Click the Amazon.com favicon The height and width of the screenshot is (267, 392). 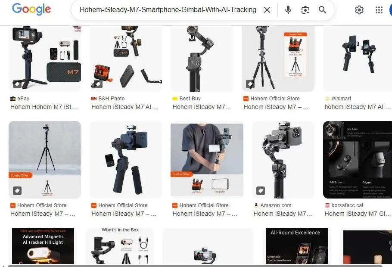256,205
